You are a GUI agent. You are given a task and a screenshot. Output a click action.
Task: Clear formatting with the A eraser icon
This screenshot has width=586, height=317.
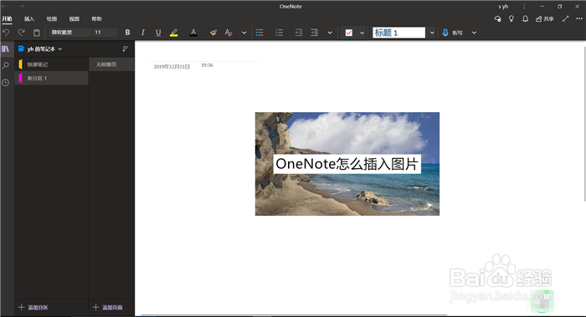coord(229,33)
